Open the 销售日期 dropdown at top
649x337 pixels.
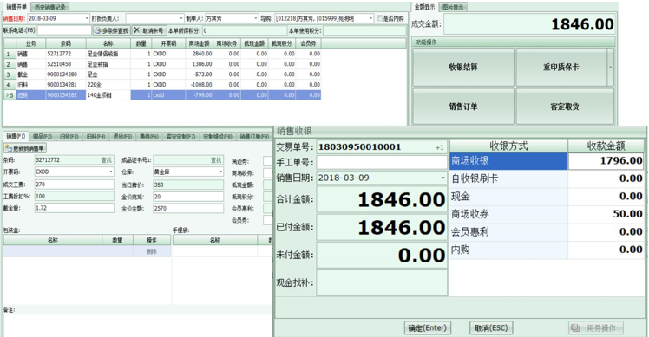pos(87,18)
